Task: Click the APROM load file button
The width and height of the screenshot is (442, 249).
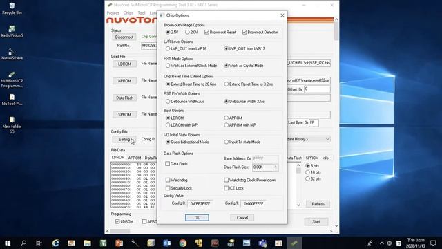Action: coord(124,81)
